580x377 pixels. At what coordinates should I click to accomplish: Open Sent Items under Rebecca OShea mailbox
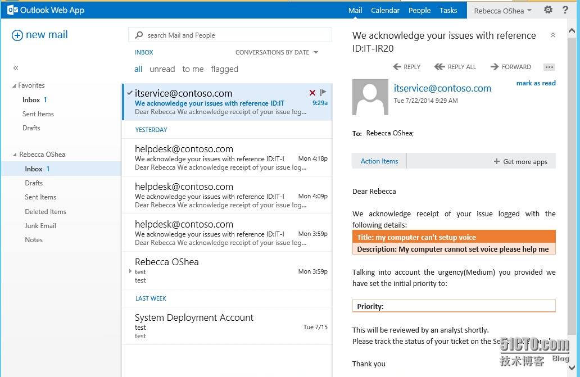[x=40, y=197]
